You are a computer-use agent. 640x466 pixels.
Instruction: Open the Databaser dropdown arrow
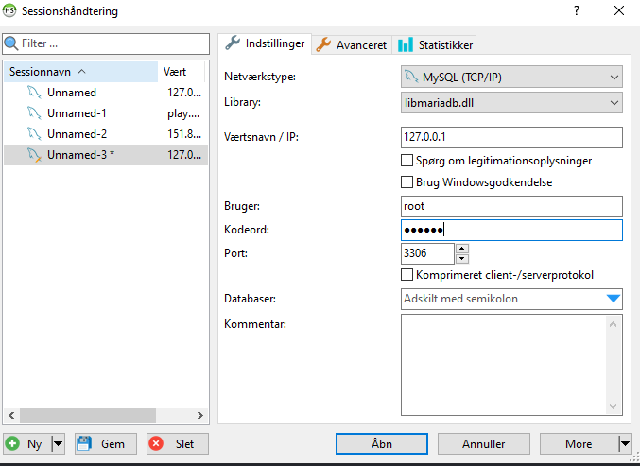(x=614, y=300)
